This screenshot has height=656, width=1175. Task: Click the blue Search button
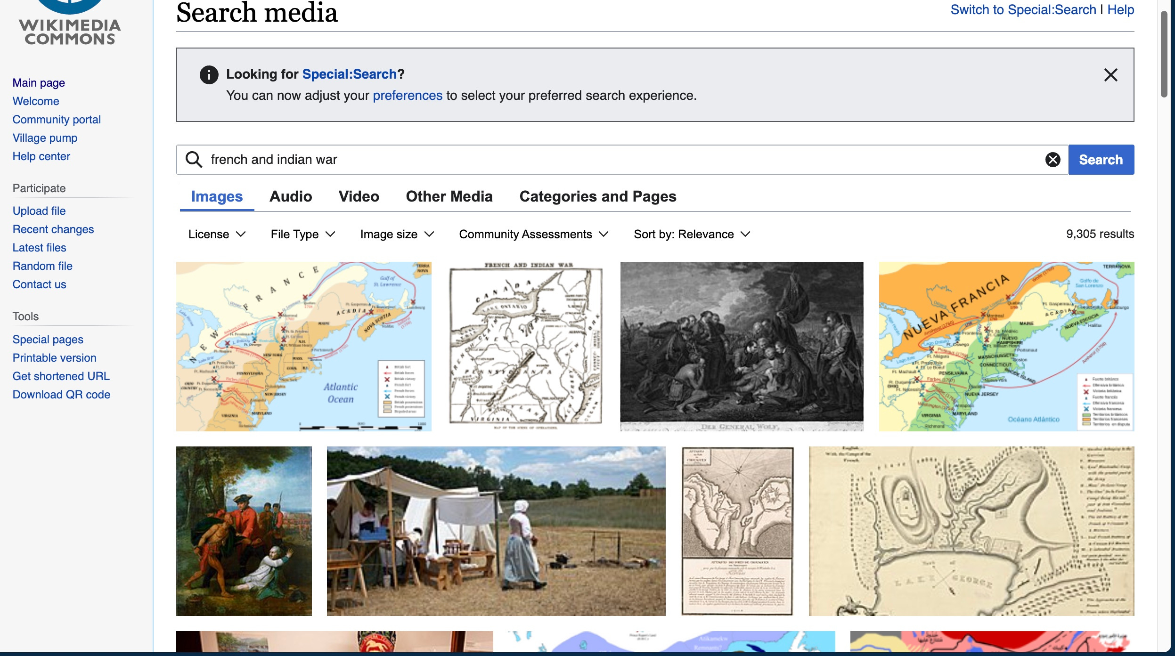point(1101,160)
